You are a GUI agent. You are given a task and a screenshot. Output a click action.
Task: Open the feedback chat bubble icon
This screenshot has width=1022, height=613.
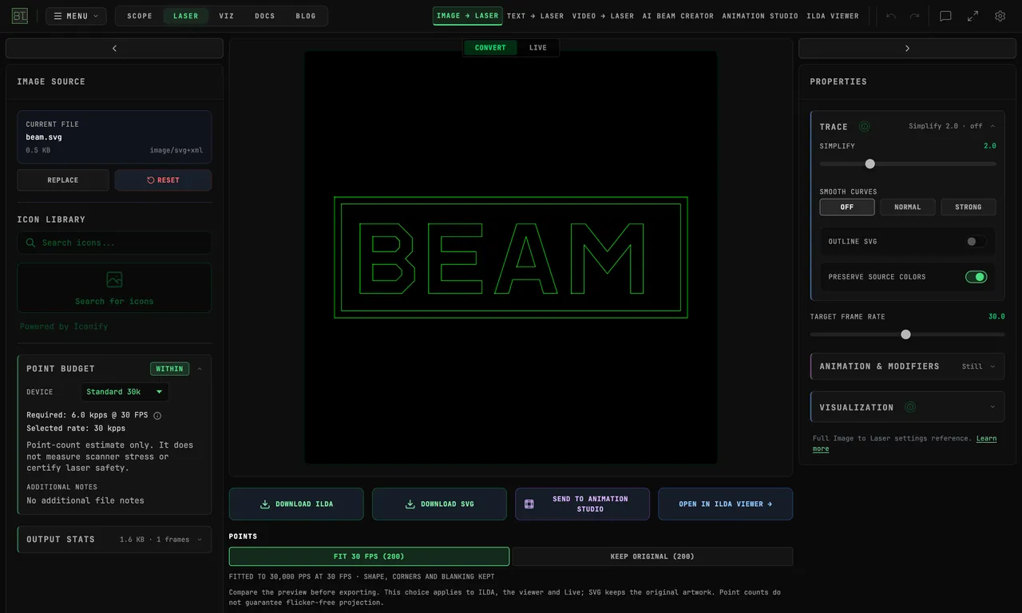[x=945, y=16]
